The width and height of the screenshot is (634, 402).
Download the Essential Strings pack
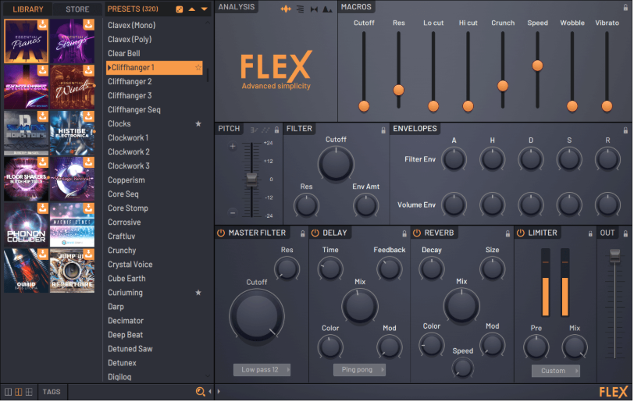[88, 24]
